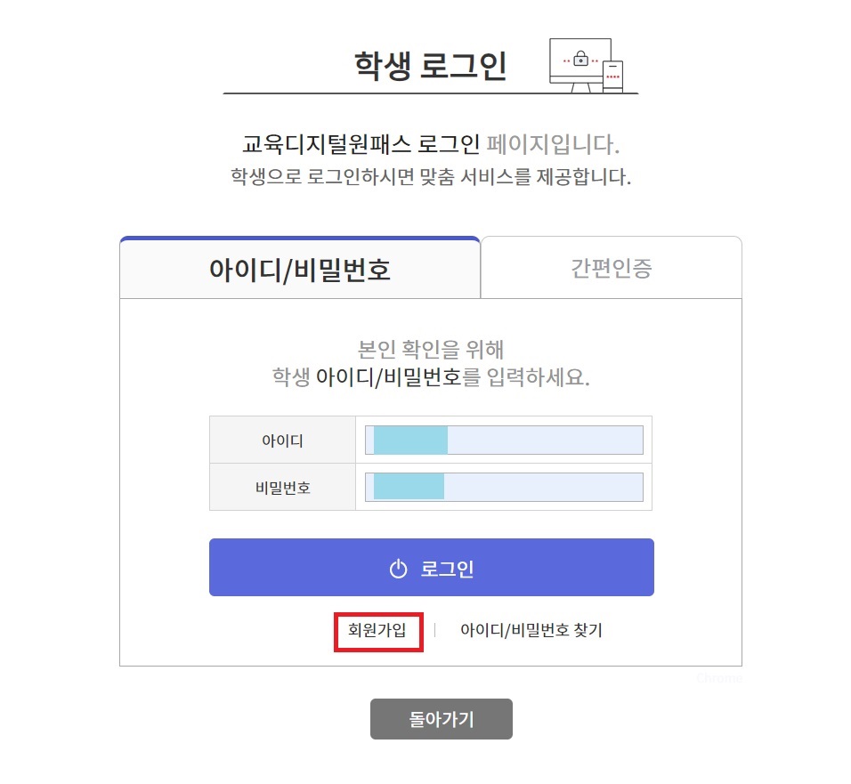Click the teal filled bar in the ID field
The image size is (851, 784).
click(x=405, y=440)
